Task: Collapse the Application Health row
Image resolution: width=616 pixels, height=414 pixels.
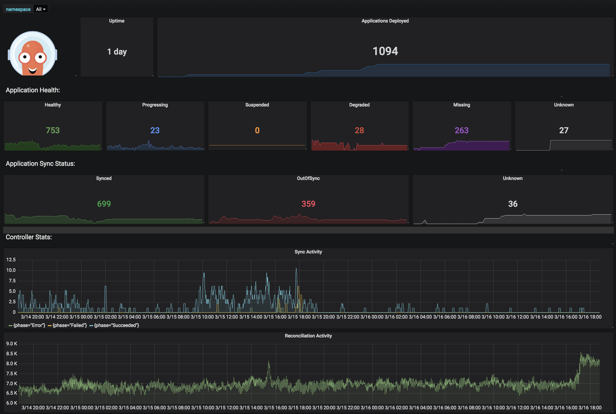Action: click(33, 90)
